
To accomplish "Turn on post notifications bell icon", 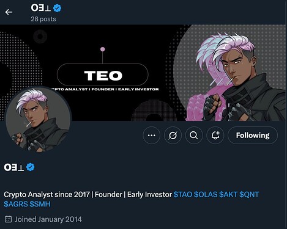I will pos(215,136).
